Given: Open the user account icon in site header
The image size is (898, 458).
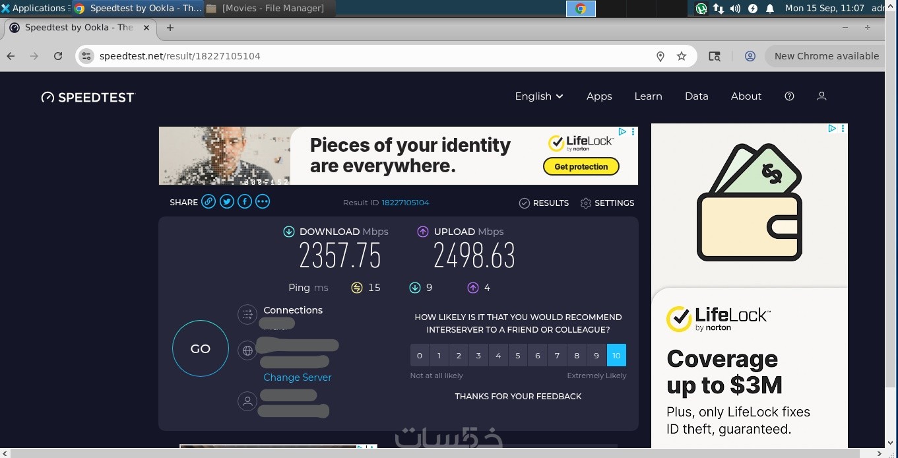Looking at the screenshot, I should click(821, 96).
